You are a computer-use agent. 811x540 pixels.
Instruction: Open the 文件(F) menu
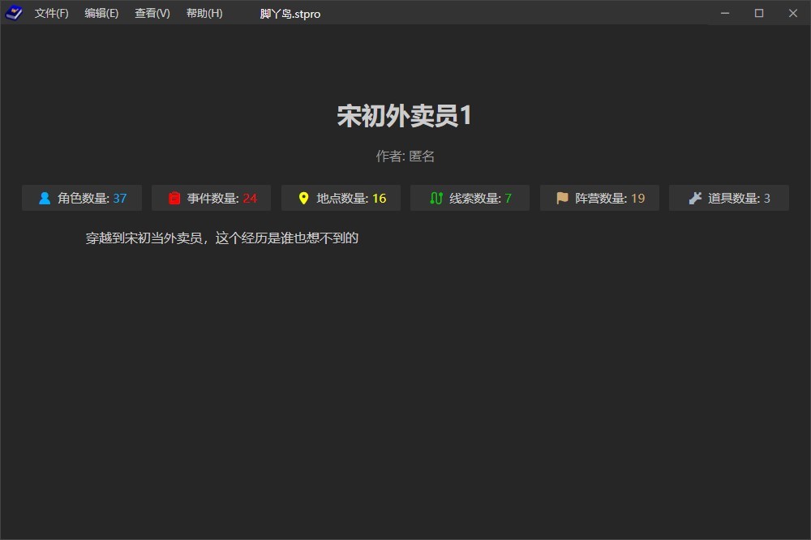(x=51, y=13)
